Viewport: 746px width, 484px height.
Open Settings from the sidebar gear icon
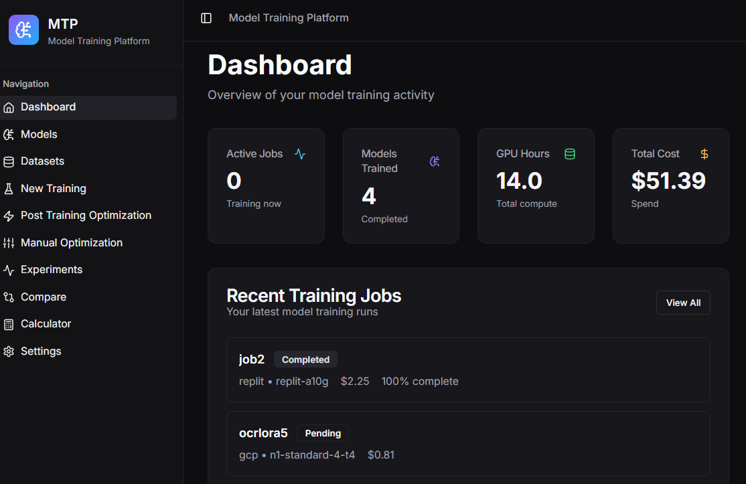click(x=9, y=351)
